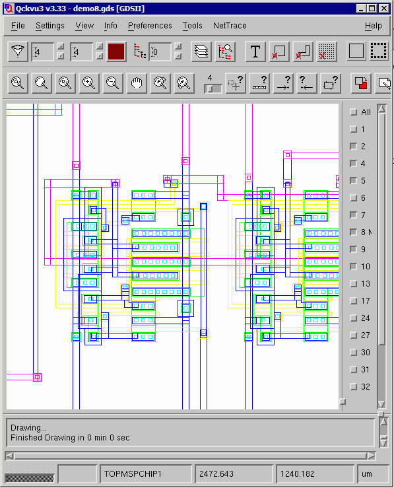Decrement the second layer number spinner
The width and height of the screenshot is (394, 488).
(x=100, y=56)
